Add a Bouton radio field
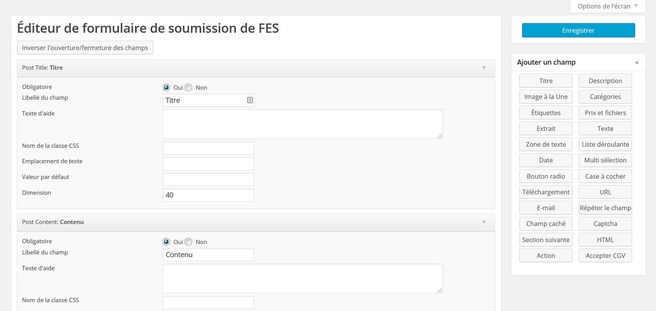656x311 pixels. tap(546, 176)
